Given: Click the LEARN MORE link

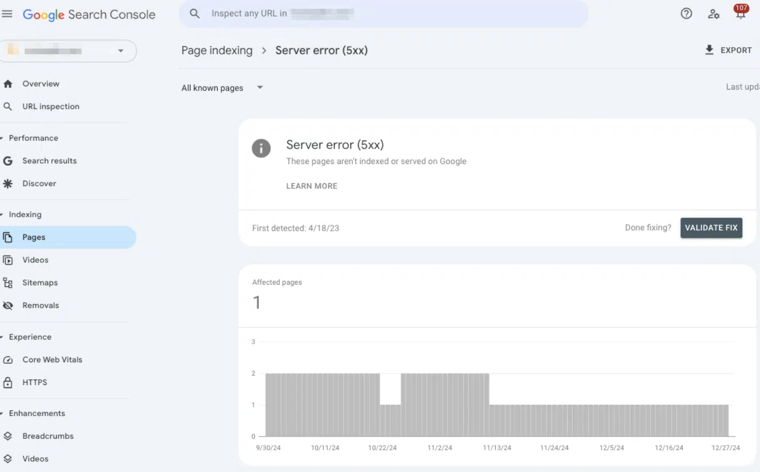Looking at the screenshot, I should point(311,186).
